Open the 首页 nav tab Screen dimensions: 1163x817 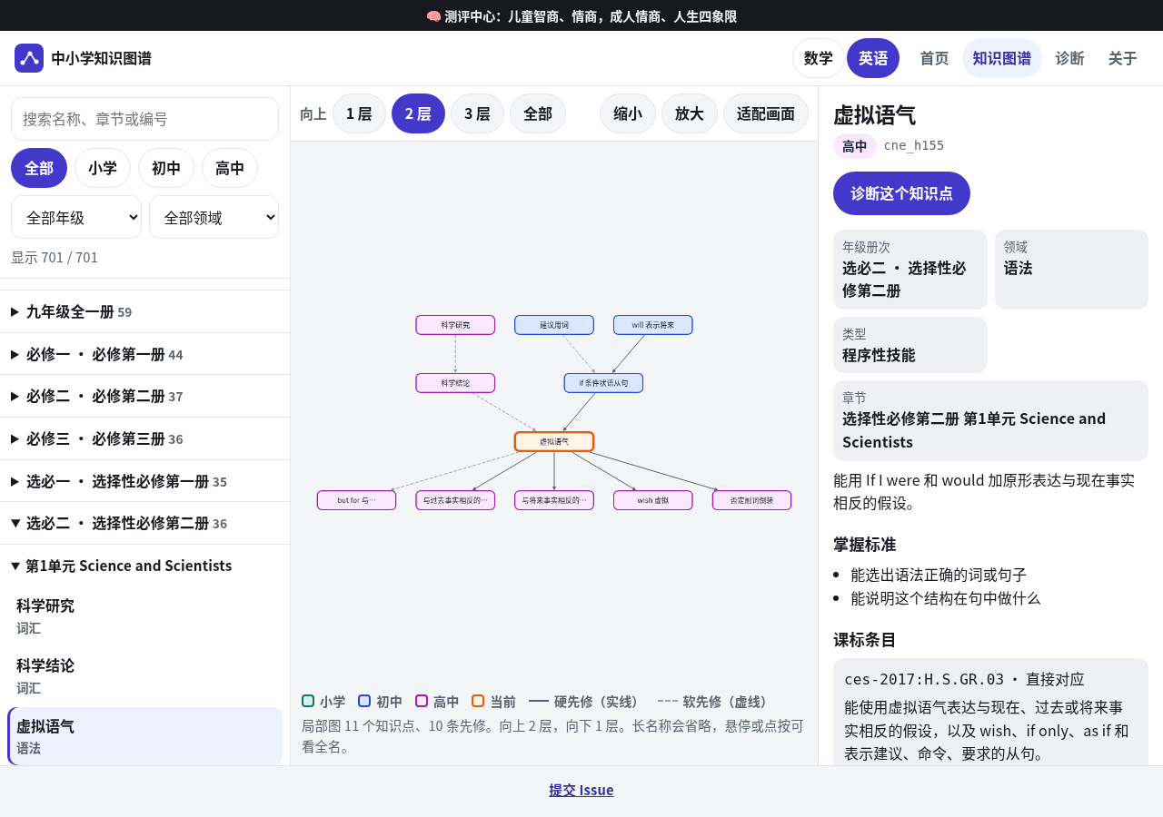[x=934, y=58]
